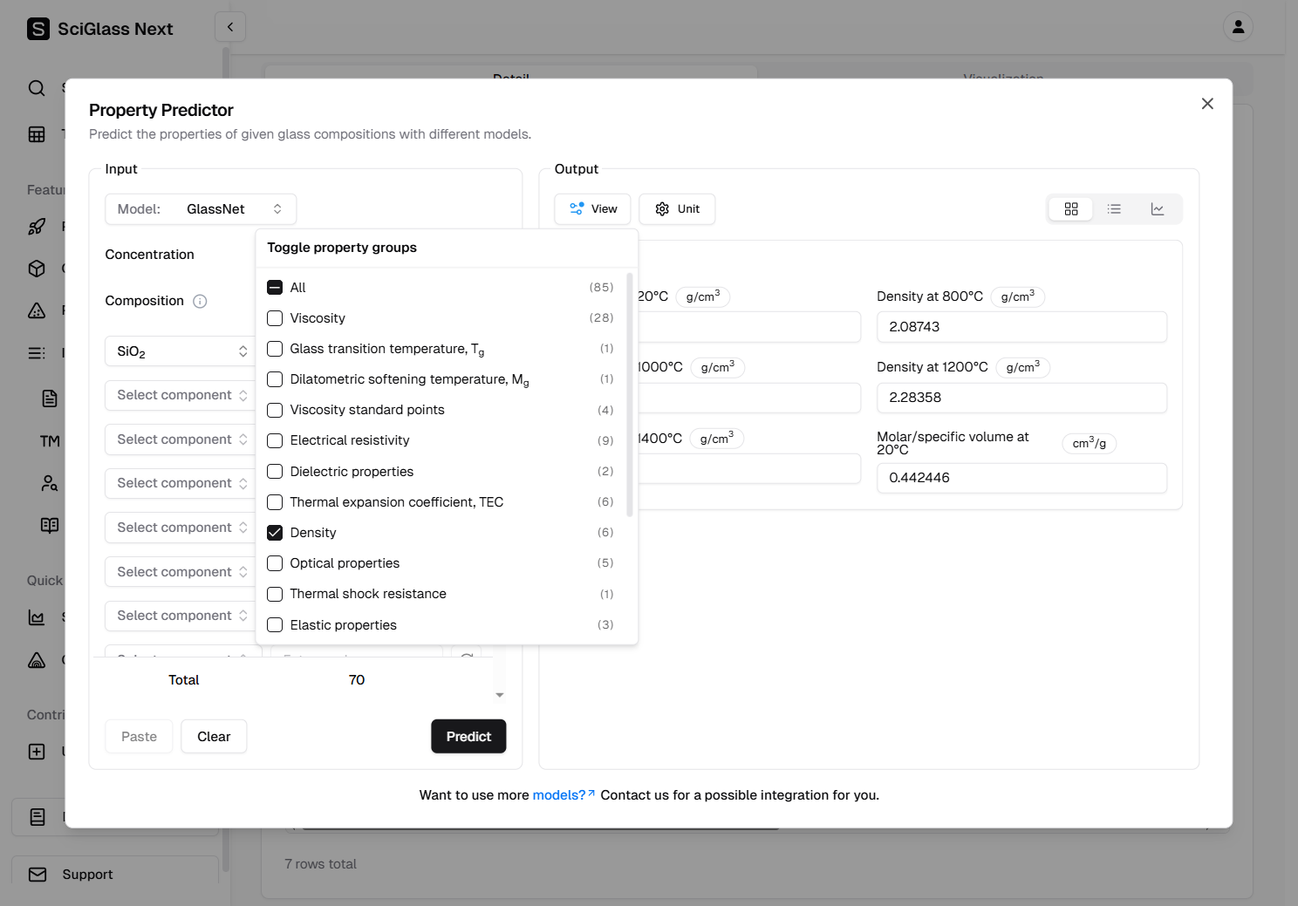
Task: Enable the Viscosity property group checkbox
Action: pyautogui.click(x=275, y=318)
